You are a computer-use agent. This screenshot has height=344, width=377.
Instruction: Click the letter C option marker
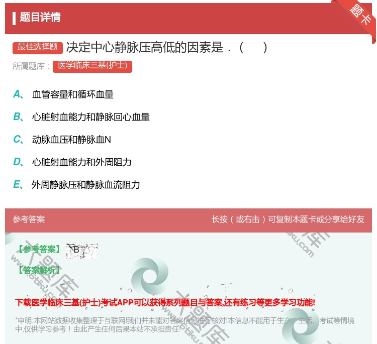(x=18, y=140)
